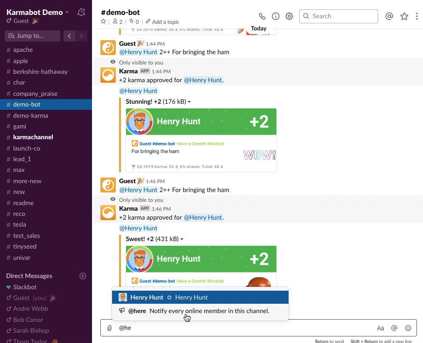Select the demo-bot channel
The image size is (423, 343).
(x=46, y=105)
